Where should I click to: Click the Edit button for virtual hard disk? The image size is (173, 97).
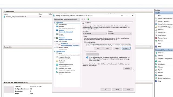(x=108, y=48)
